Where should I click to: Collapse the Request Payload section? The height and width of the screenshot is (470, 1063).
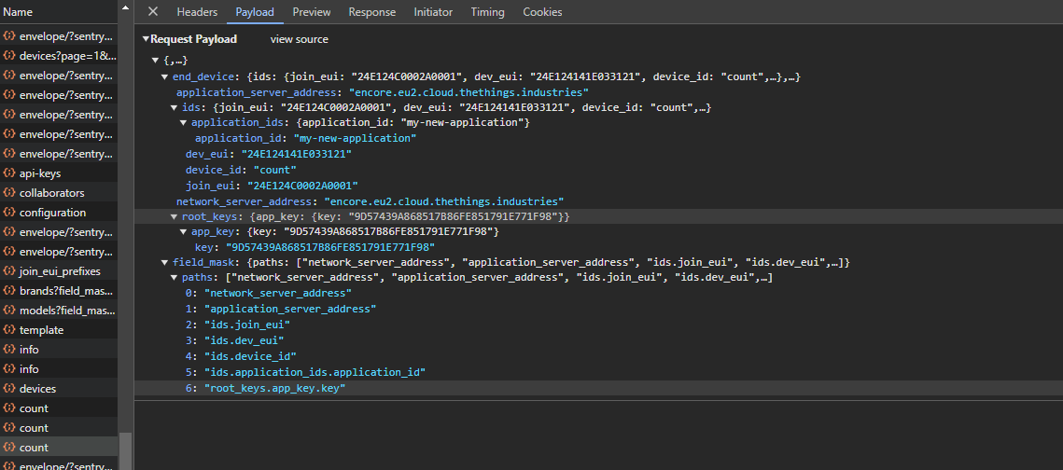146,39
